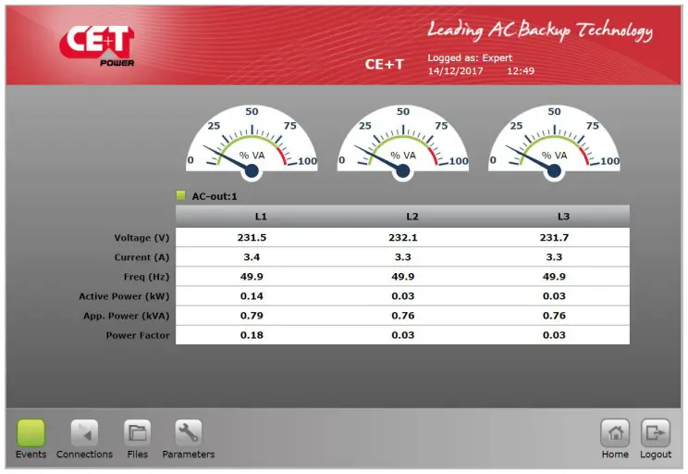Click the L1 power factor value 0.18
The height and width of the screenshot is (474, 688).
click(252, 335)
